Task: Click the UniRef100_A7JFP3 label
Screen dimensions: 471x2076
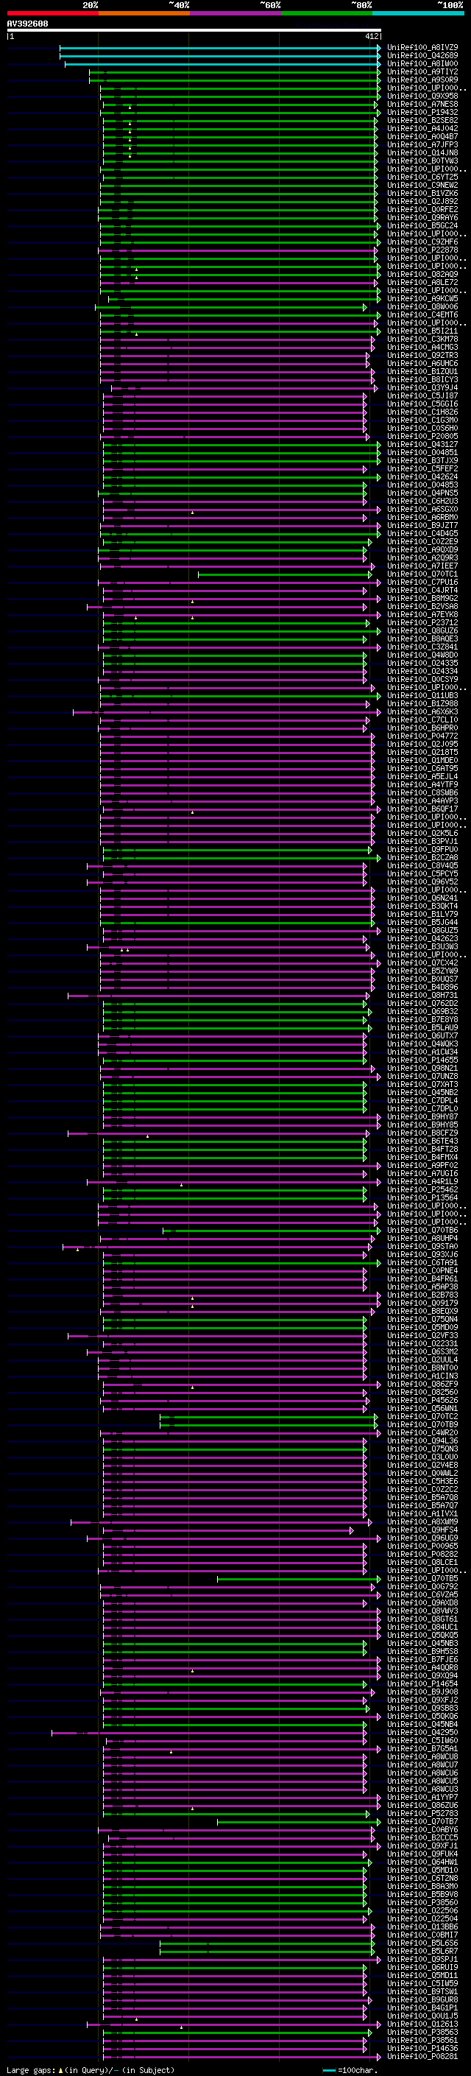Action: point(422,145)
